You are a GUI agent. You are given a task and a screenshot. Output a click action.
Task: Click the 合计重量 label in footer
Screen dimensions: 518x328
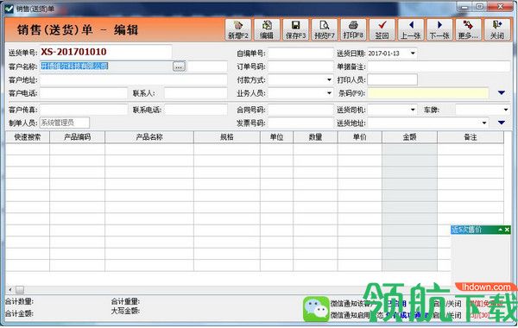[x=125, y=301]
